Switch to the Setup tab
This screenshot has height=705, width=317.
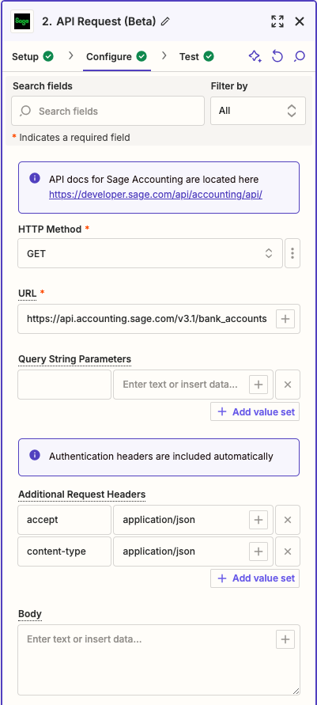click(x=32, y=57)
